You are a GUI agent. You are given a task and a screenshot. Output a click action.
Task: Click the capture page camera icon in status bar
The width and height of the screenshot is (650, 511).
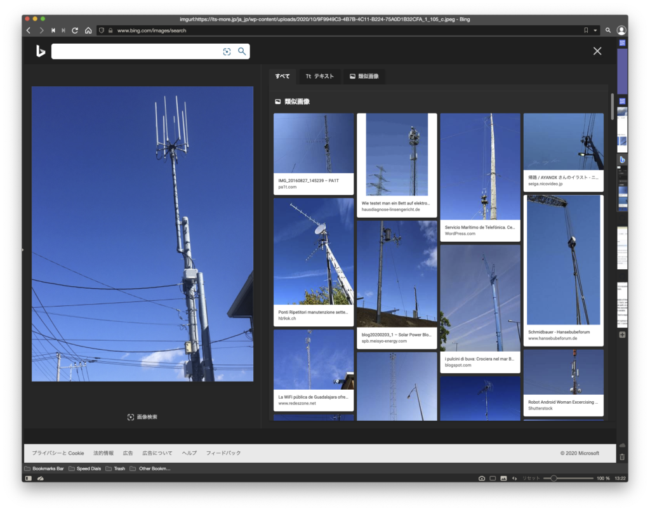point(482,478)
